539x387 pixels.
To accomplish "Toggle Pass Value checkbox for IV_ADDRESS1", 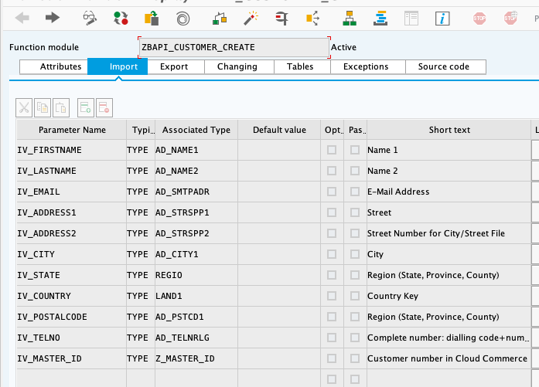I will point(355,212).
